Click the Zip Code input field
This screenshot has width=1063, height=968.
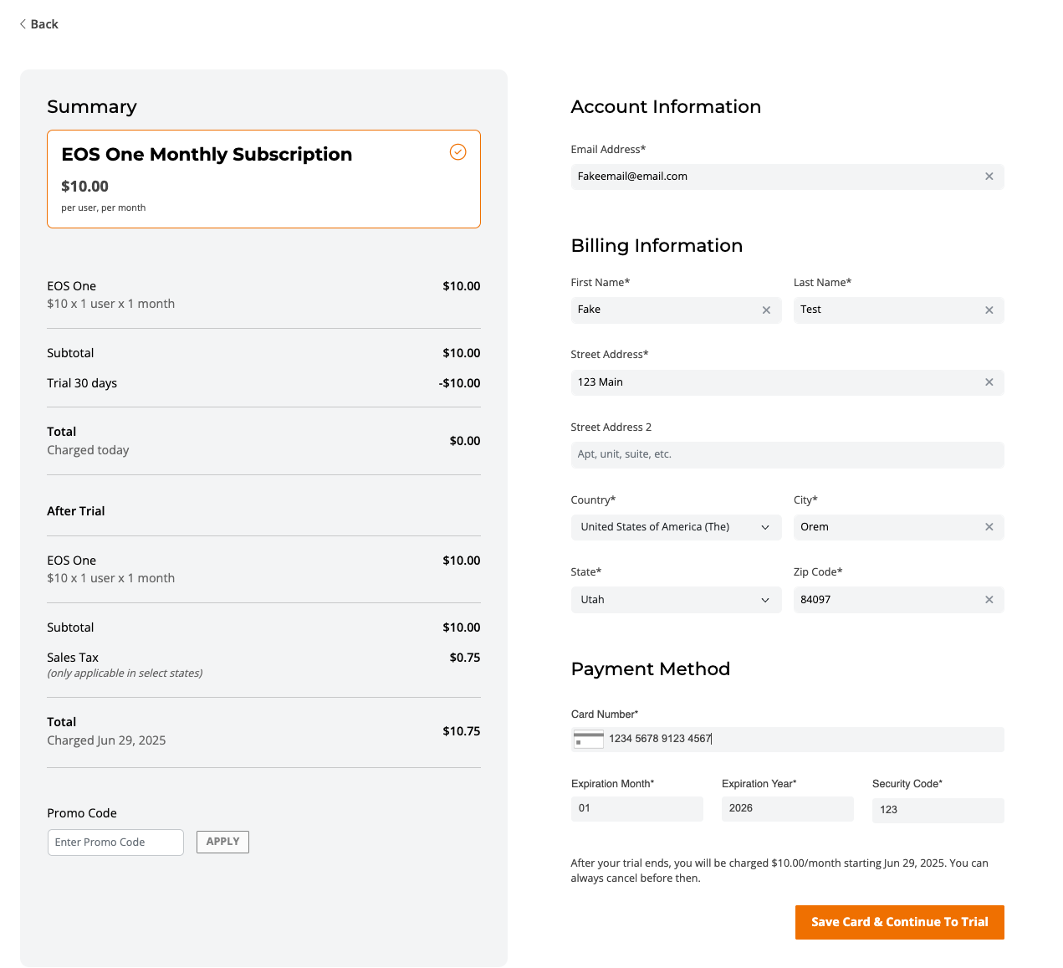(x=898, y=600)
